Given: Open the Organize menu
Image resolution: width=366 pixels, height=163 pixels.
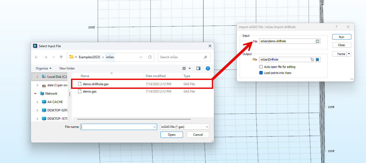Looking at the screenshot, I should pos(44,68).
